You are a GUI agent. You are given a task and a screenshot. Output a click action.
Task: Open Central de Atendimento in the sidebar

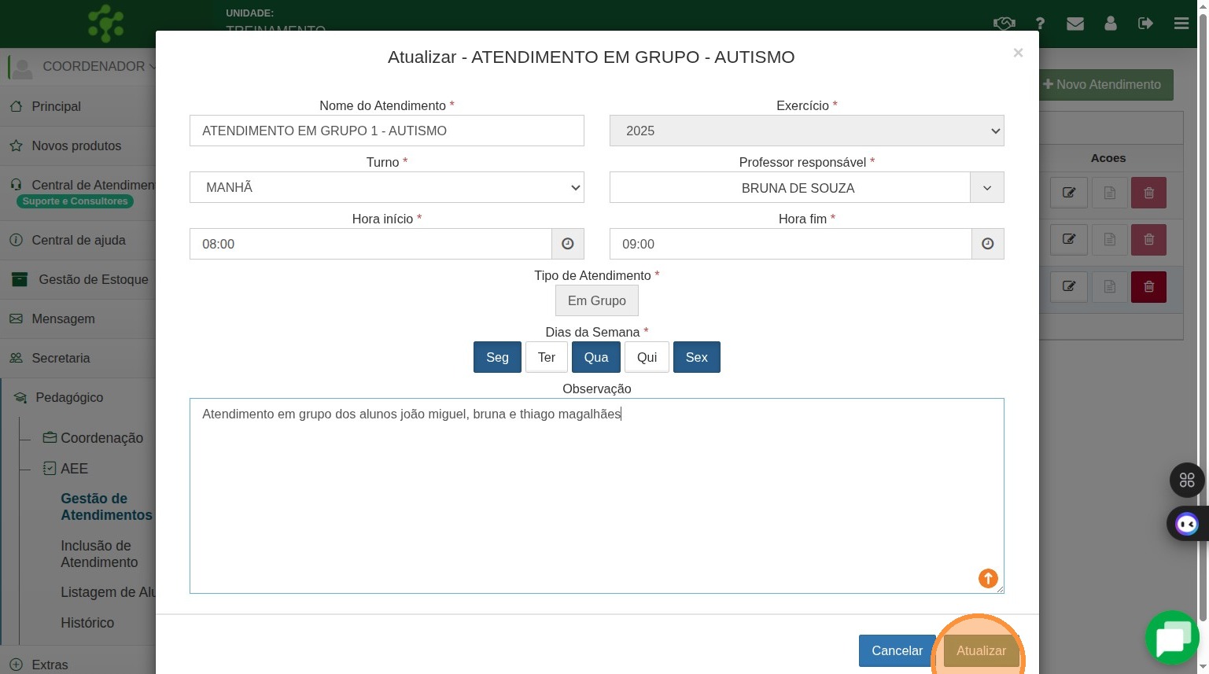[79, 193]
